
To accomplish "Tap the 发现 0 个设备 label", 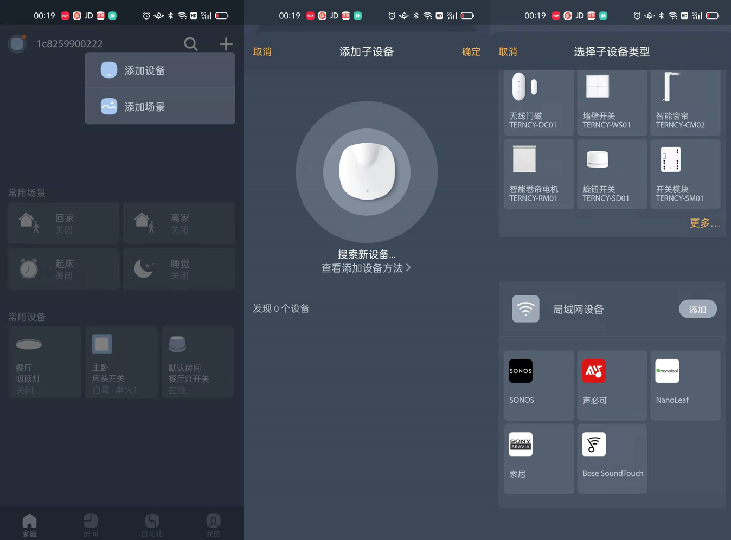I will pos(281,308).
